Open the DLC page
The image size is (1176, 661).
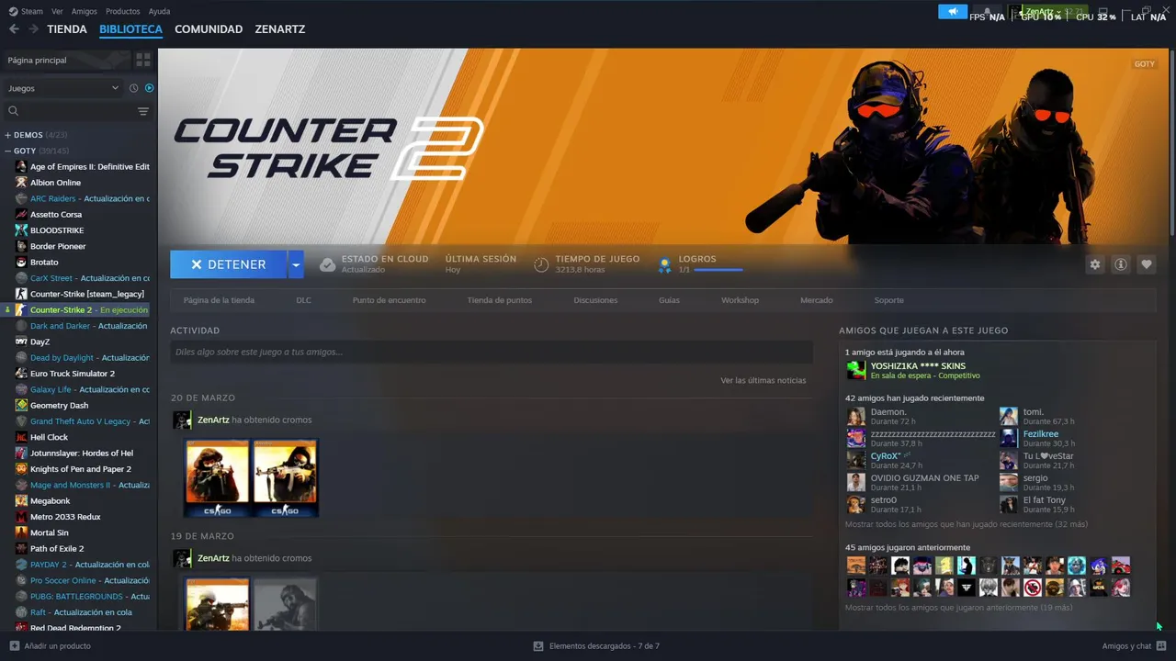[303, 300]
